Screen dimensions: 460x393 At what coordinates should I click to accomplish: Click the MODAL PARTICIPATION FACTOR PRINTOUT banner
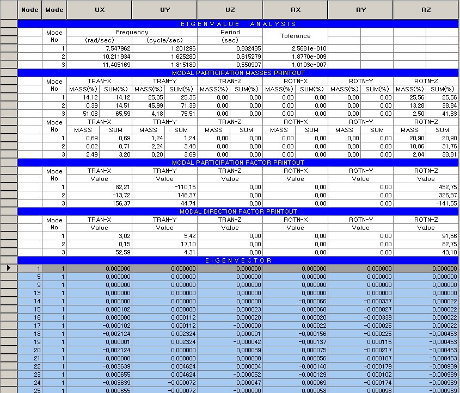pyautogui.click(x=238, y=163)
